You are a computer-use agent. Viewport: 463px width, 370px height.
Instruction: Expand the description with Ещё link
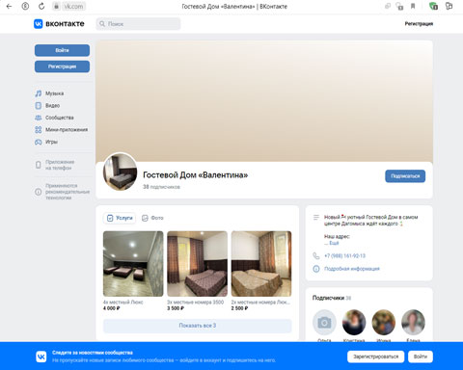pyautogui.click(x=334, y=243)
